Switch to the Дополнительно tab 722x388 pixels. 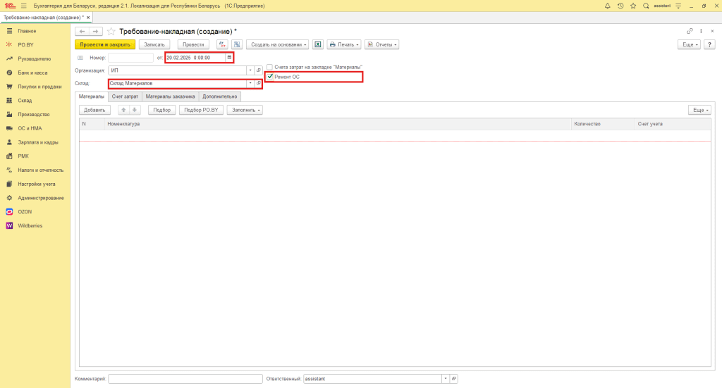pyautogui.click(x=220, y=96)
